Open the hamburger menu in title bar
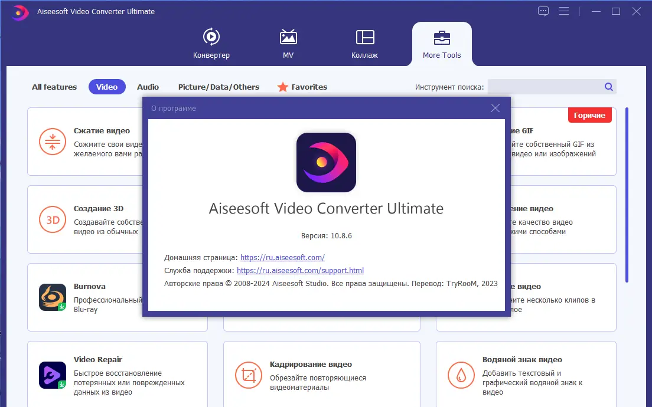 pos(564,11)
